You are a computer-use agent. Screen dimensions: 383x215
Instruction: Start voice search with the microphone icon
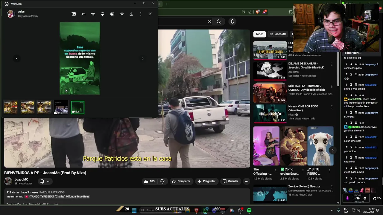pyautogui.click(x=232, y=21)
